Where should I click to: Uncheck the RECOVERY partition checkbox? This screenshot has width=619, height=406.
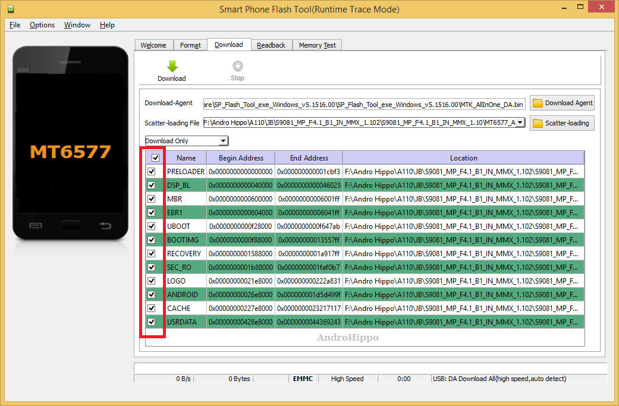point(152,253)
